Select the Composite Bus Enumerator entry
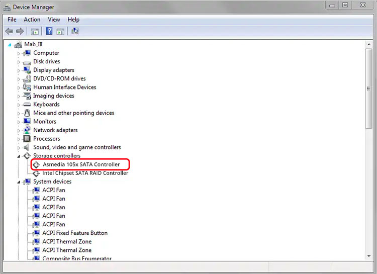The image size is (377, 274). (77, 258)
